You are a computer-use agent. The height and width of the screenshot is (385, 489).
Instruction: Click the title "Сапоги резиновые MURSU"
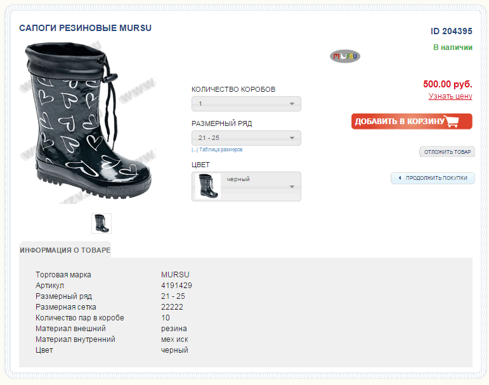point(86,28)
